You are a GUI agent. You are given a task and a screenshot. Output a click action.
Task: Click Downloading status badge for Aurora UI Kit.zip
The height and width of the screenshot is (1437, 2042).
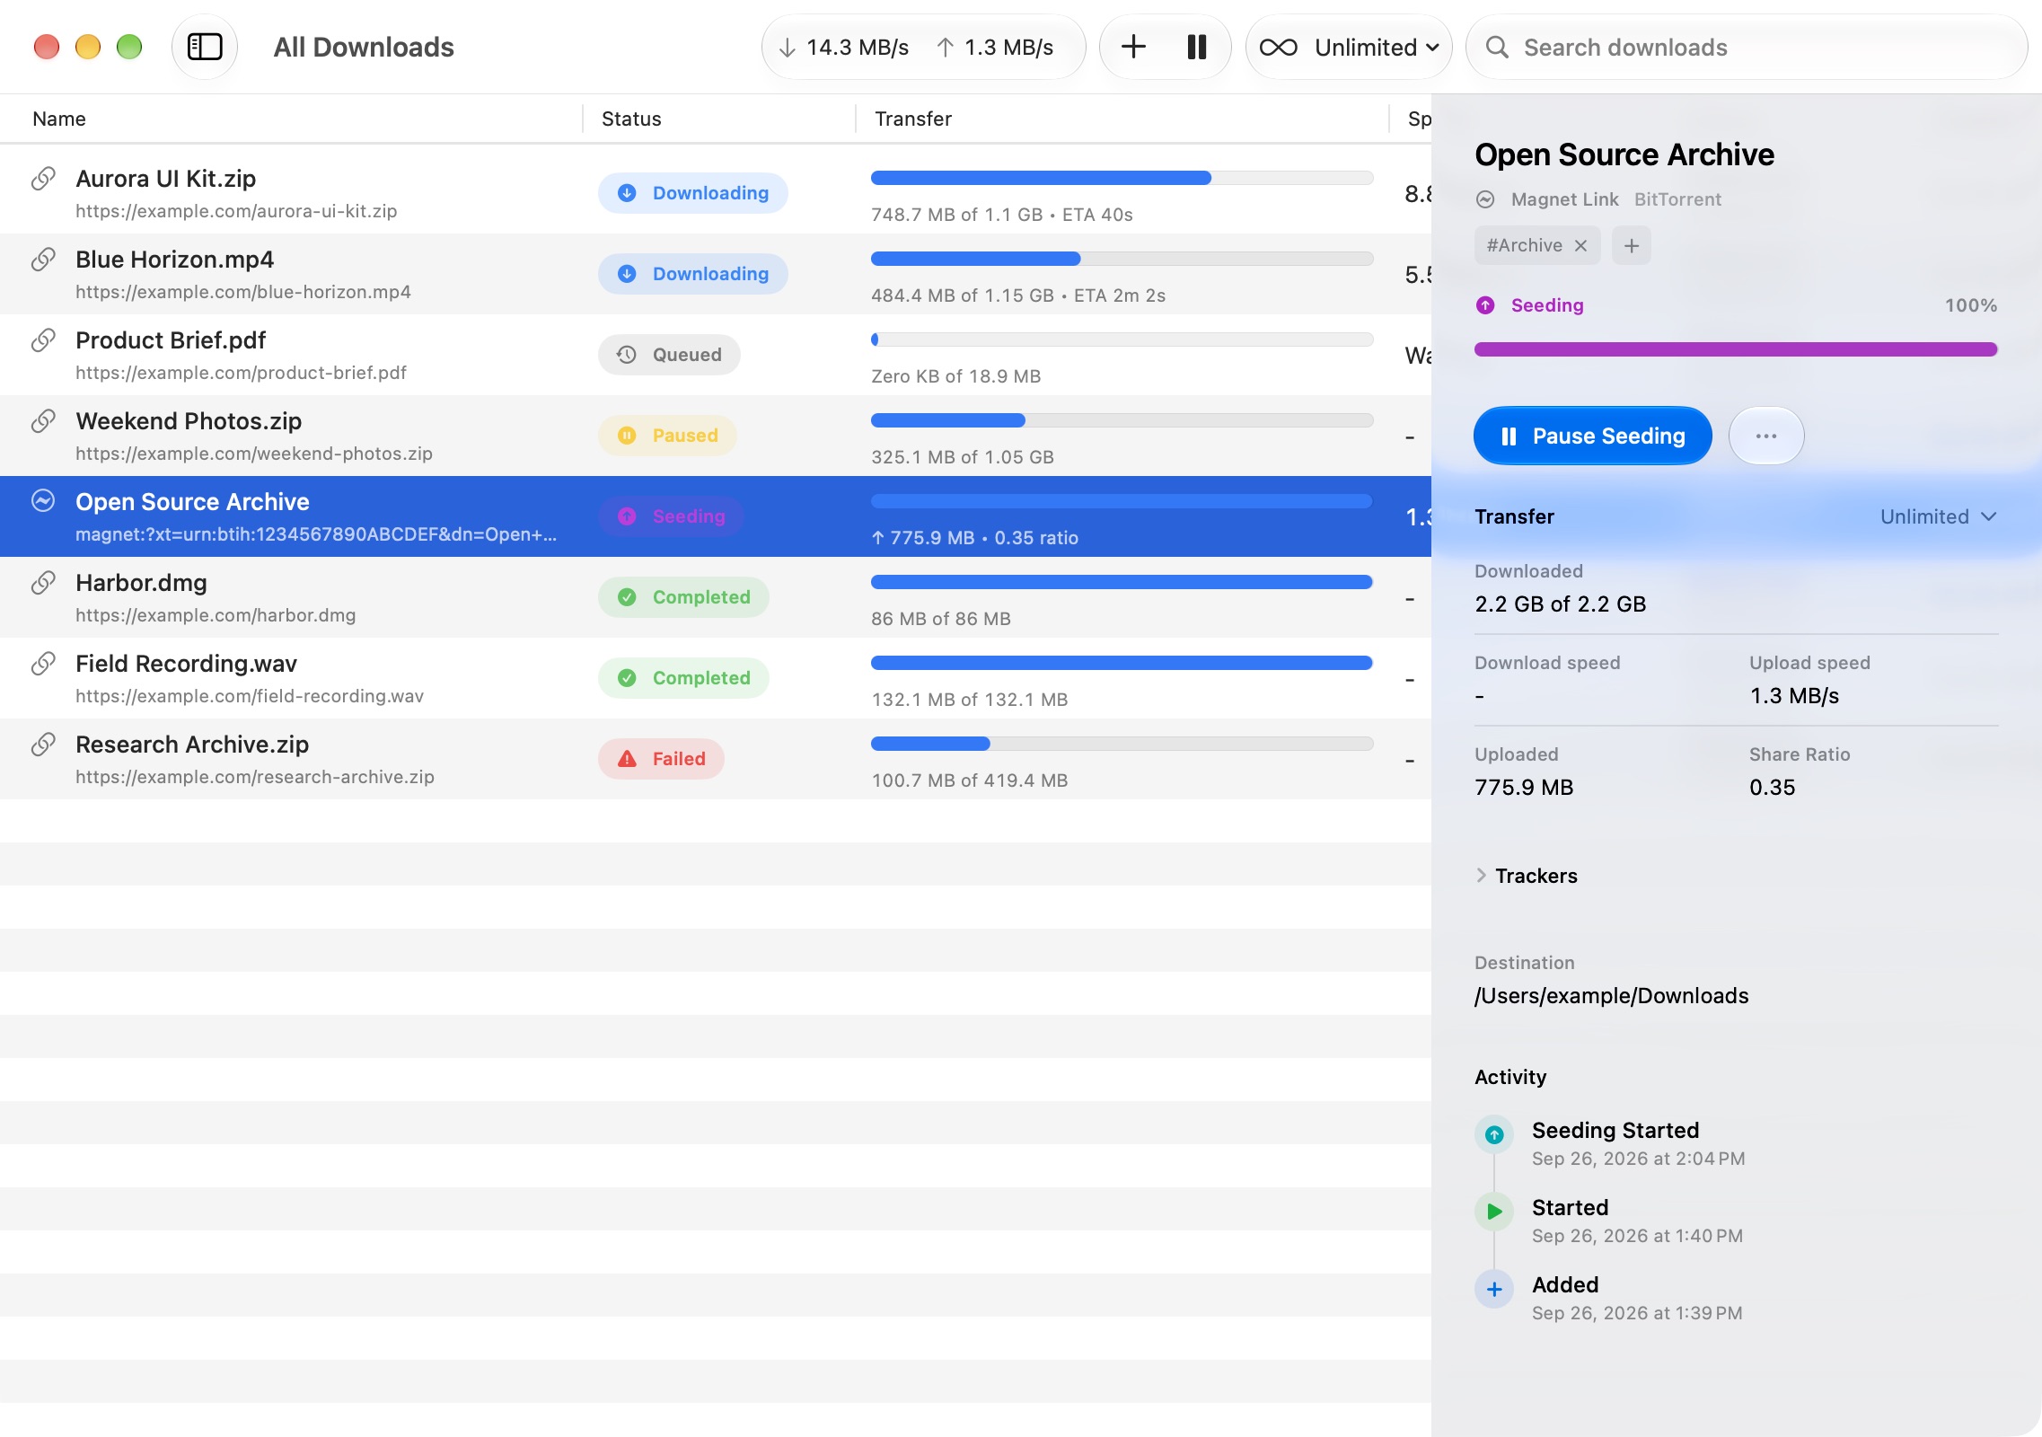click(693, 193)
